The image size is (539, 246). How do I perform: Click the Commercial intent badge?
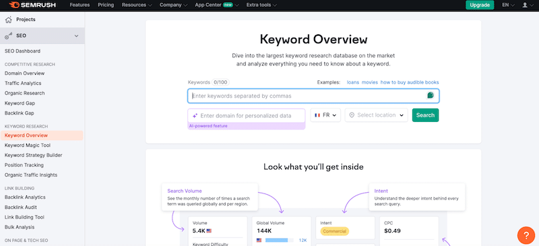pos(334,231)
